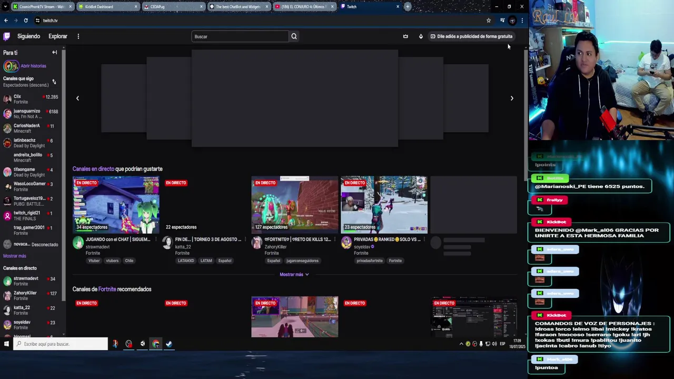Click the Vtuber tag on strawmadevt card
Image resolution: width=674 pixels, height=379 pixels.
94,261
